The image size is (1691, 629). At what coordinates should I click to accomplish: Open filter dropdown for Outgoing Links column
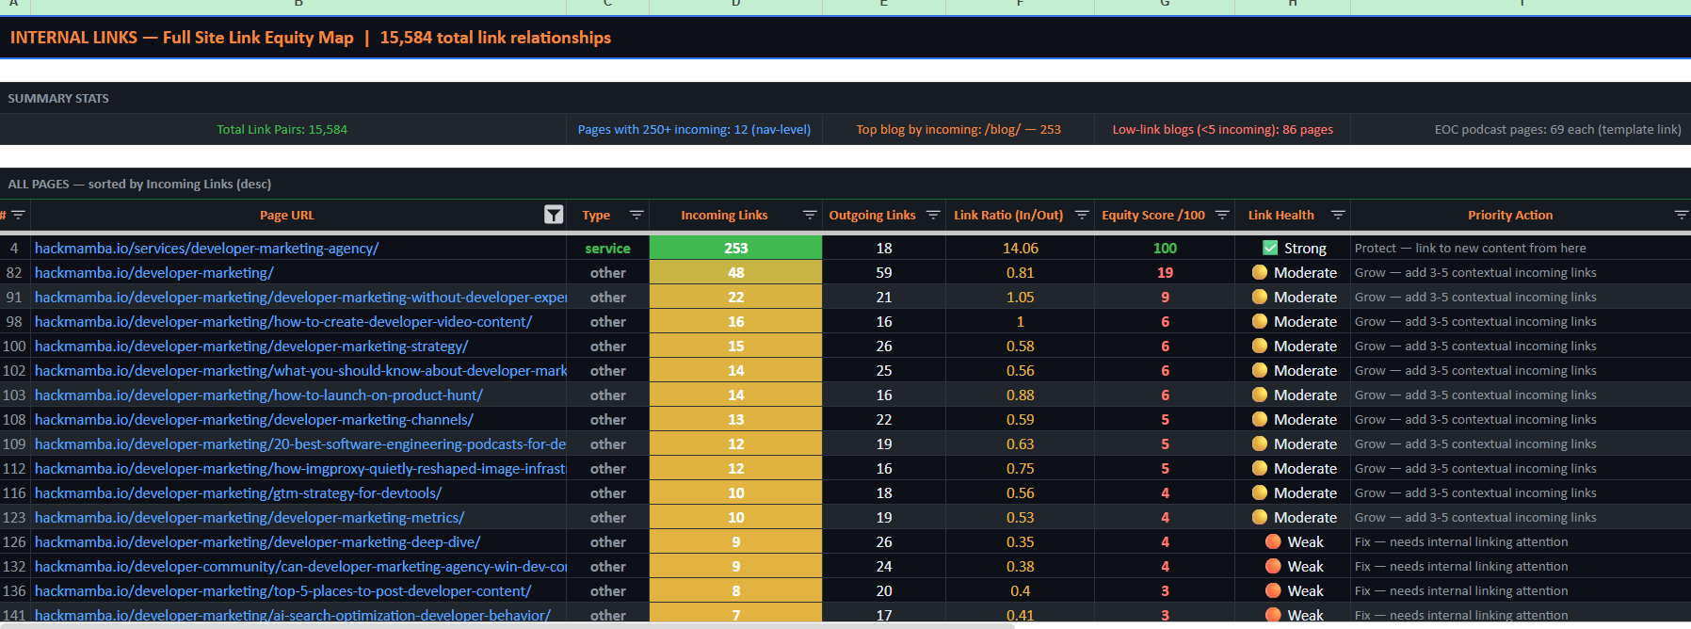coord(933,215)
